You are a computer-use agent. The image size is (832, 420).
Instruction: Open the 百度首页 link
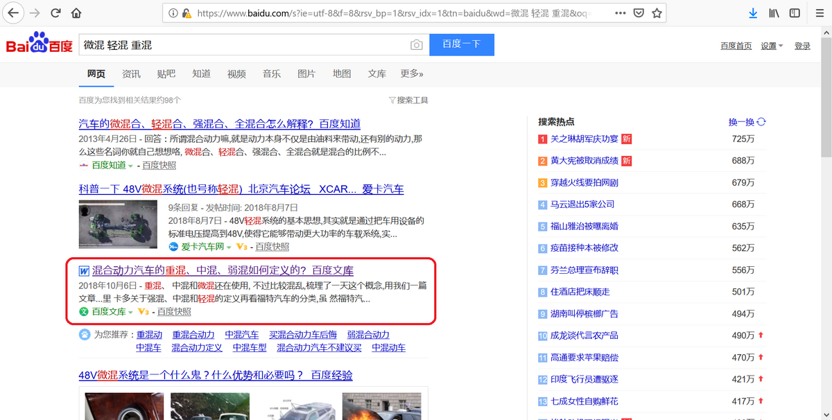pyautogui.click(x=736, y=46)
